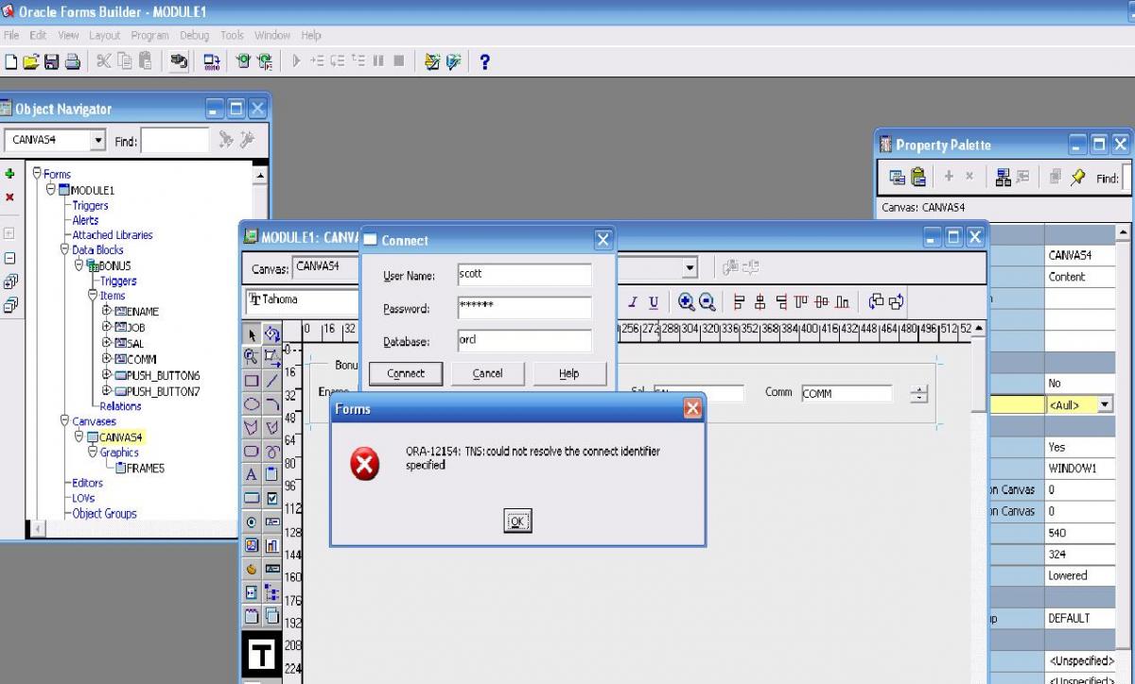Click Cancel in the Connect dialog
The width and height of the screenshot is (1135, 684).
pyautogui.click(x=487, y=373)
